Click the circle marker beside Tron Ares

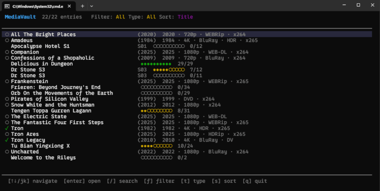(7, 134)
